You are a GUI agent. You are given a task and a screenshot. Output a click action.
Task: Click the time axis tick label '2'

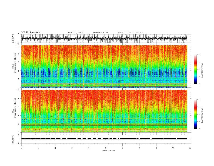55,148
